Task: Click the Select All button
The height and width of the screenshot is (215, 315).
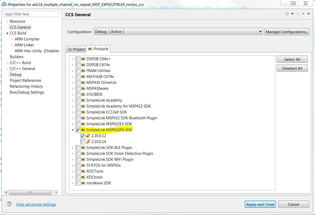Action: [x=292, y=59]
